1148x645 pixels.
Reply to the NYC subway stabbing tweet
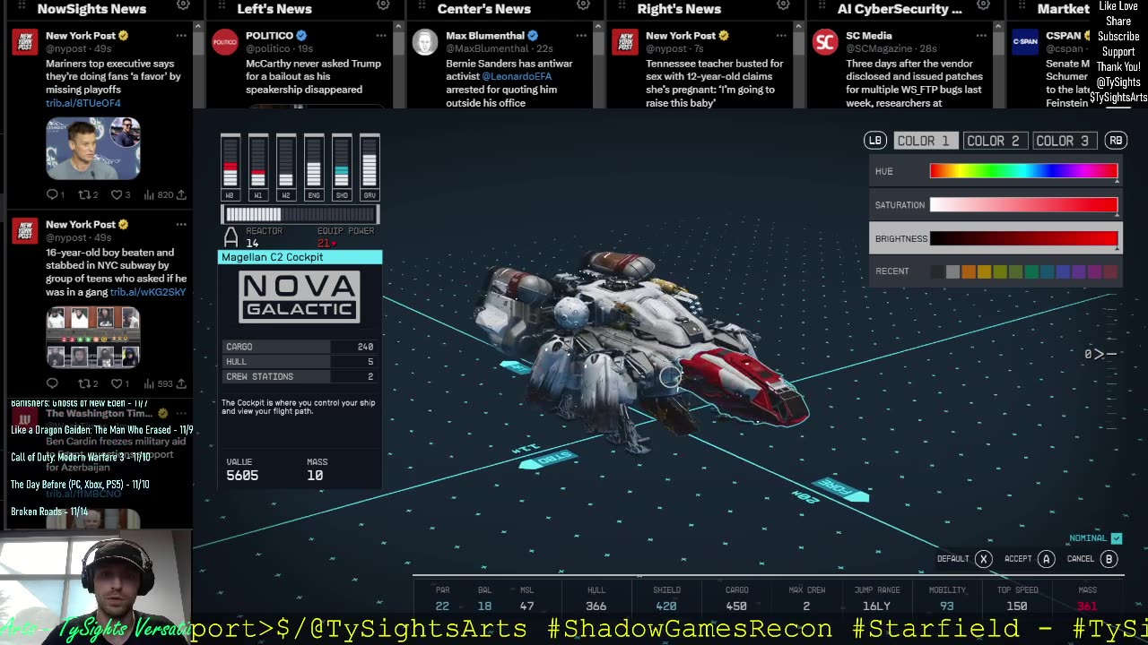click(52, 383)
